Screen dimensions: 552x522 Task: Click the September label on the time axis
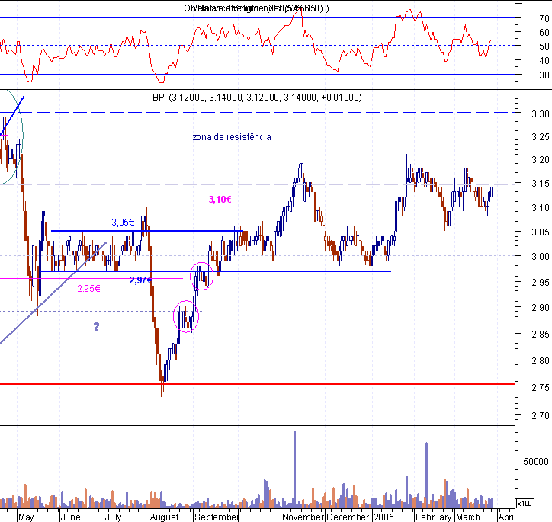217,517
